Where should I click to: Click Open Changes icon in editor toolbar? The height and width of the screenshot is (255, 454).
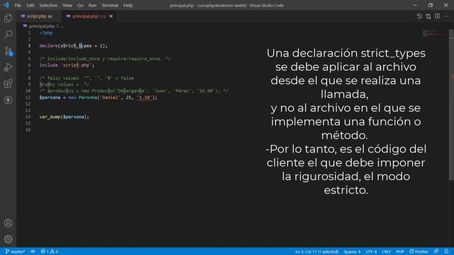[428, 16]
